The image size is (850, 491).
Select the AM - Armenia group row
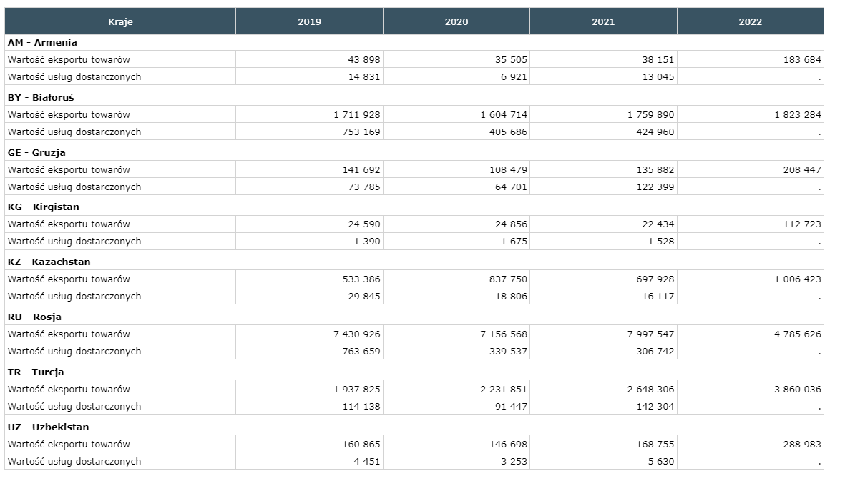point(42,43)
